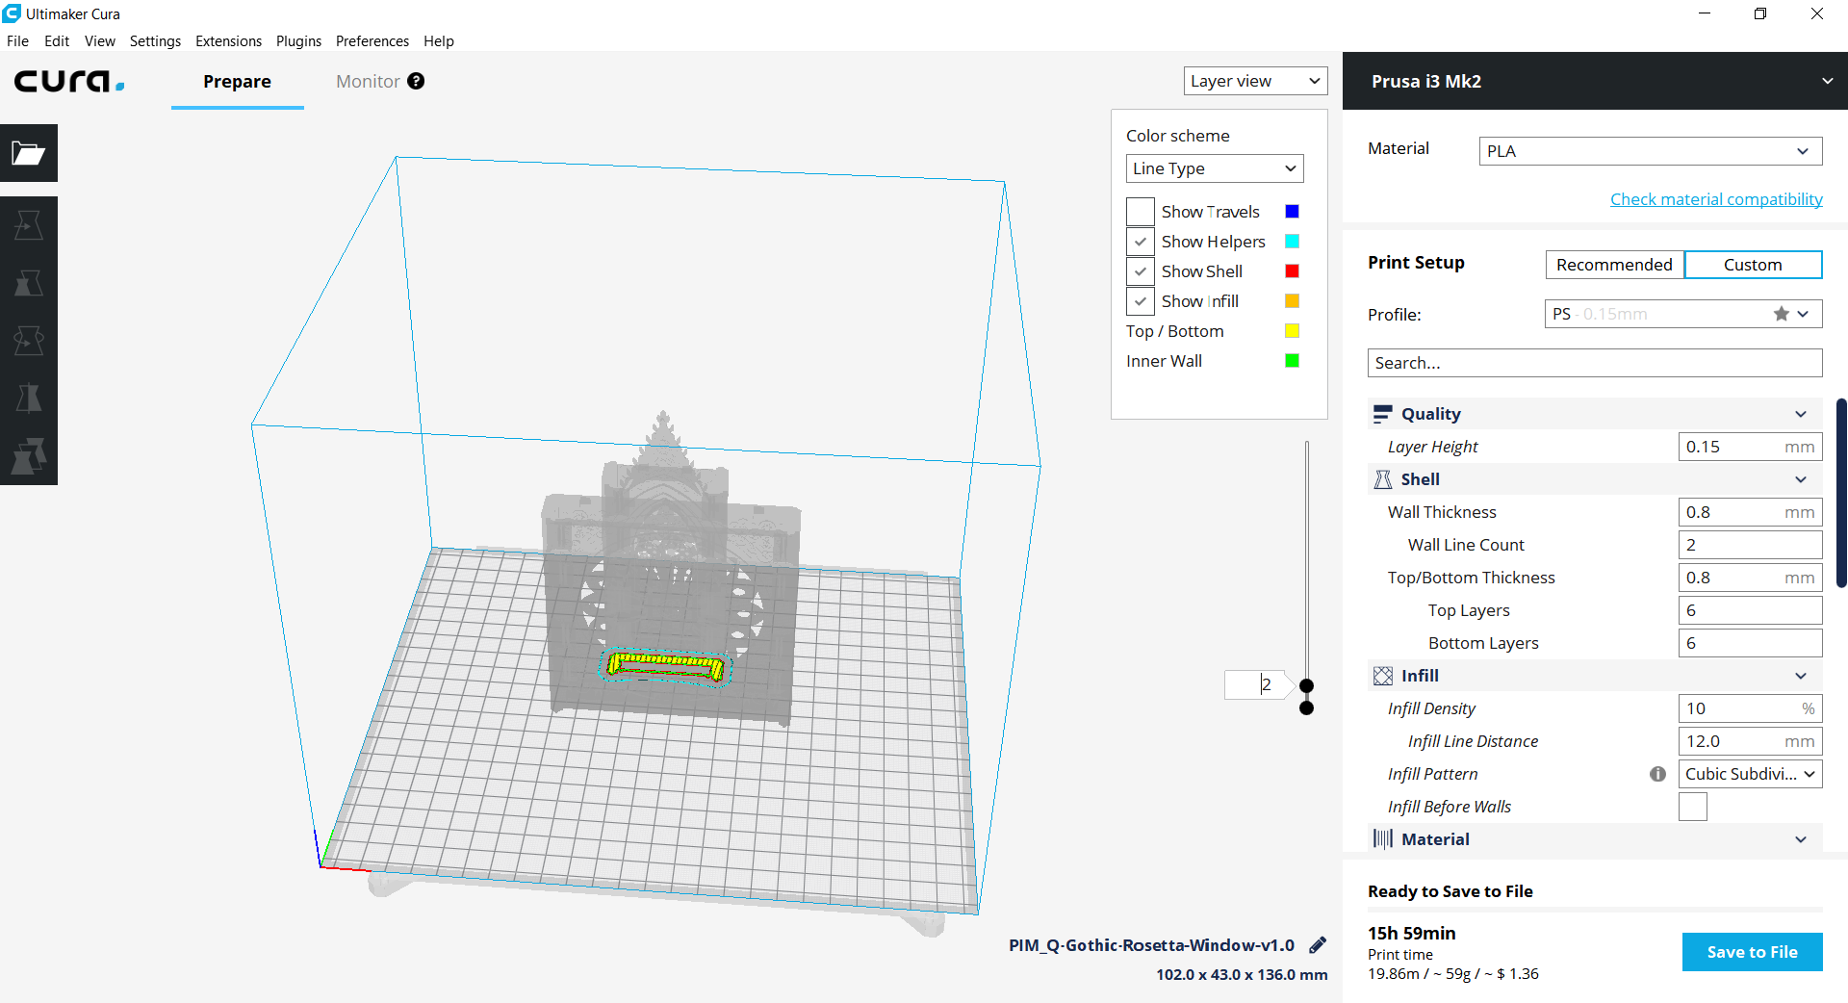This screenshot has height=1003, width=1848.
Task: Open Per Model Settings from the sidebar
Action: click(x=29, y=455)
